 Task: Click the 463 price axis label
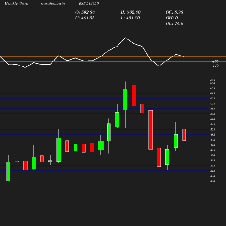(x=212, y=140)
